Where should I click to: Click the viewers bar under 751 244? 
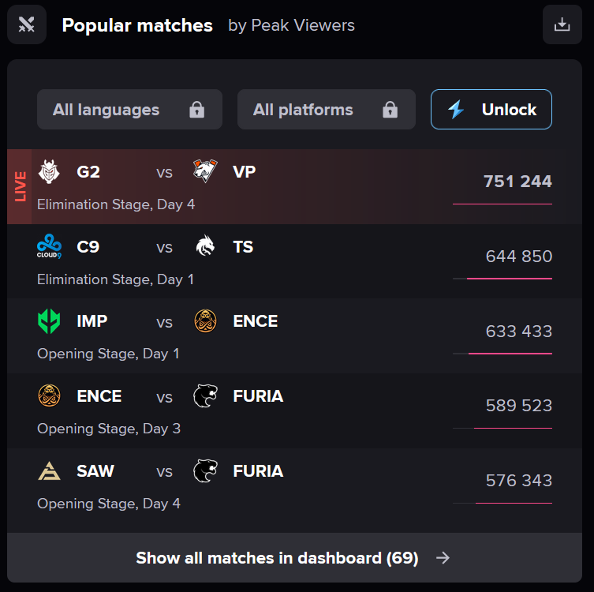502,204
